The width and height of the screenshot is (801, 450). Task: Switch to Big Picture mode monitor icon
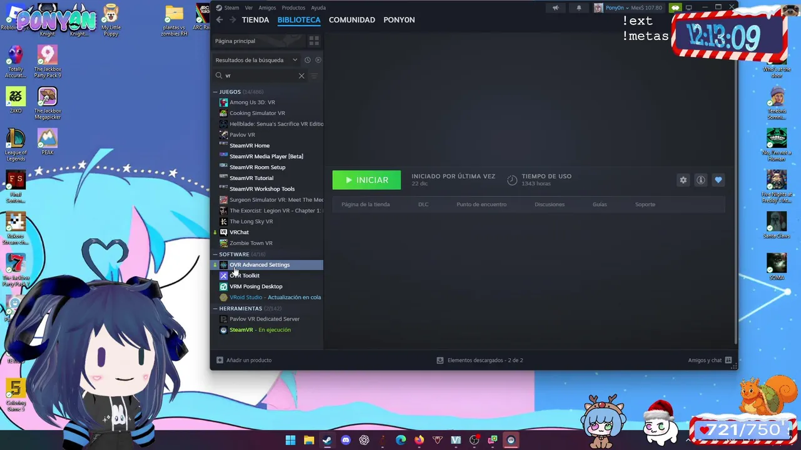(689, 7)
